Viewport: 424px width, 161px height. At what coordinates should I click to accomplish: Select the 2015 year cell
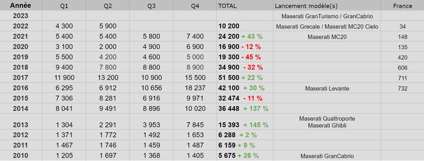point(21,98)
